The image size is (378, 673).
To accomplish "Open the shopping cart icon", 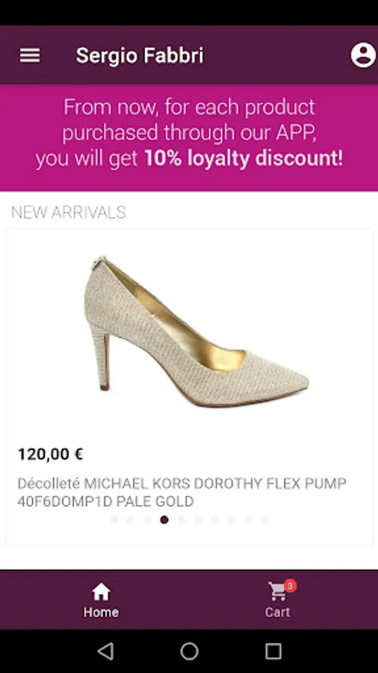I will [278, 592].
